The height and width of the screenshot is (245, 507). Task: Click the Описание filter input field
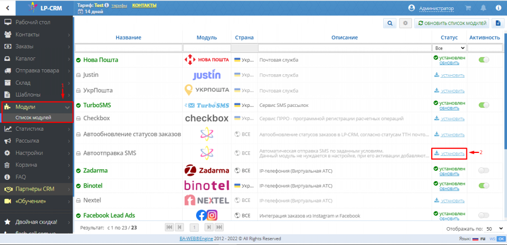pyautogui.click(x=345, y=48)
